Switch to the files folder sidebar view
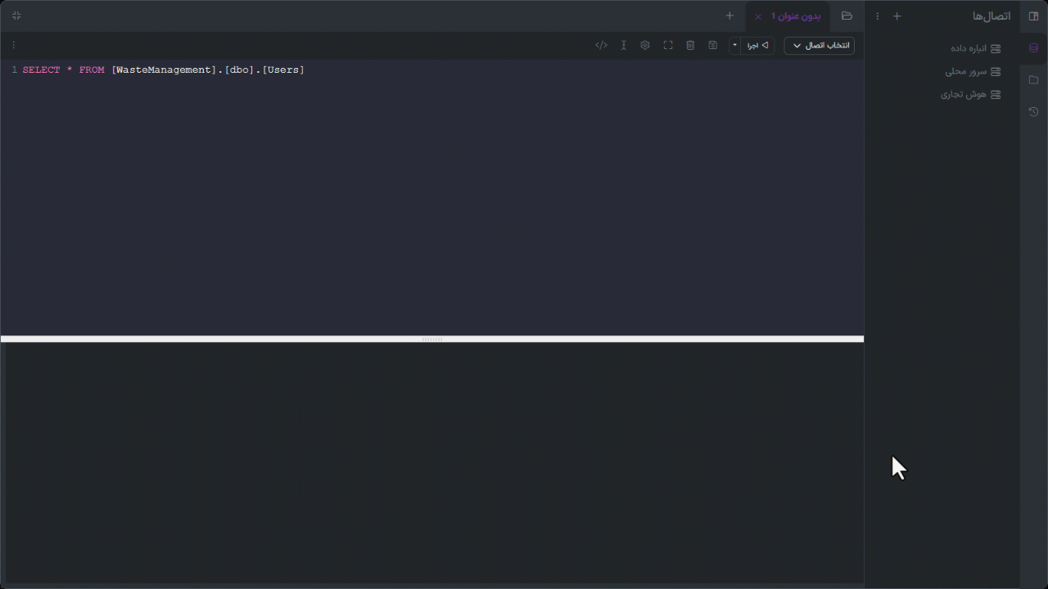This screenshot has width=1048, height=589. coord(1033,80)
